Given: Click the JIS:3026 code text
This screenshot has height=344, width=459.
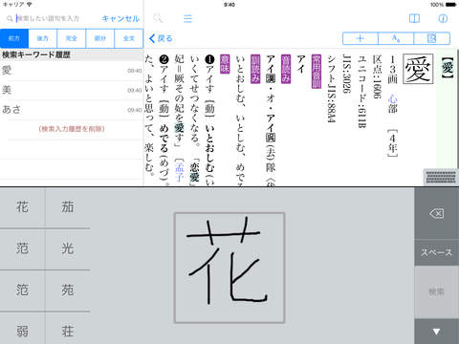Looking at the screenshot, I should click(346, 74).
